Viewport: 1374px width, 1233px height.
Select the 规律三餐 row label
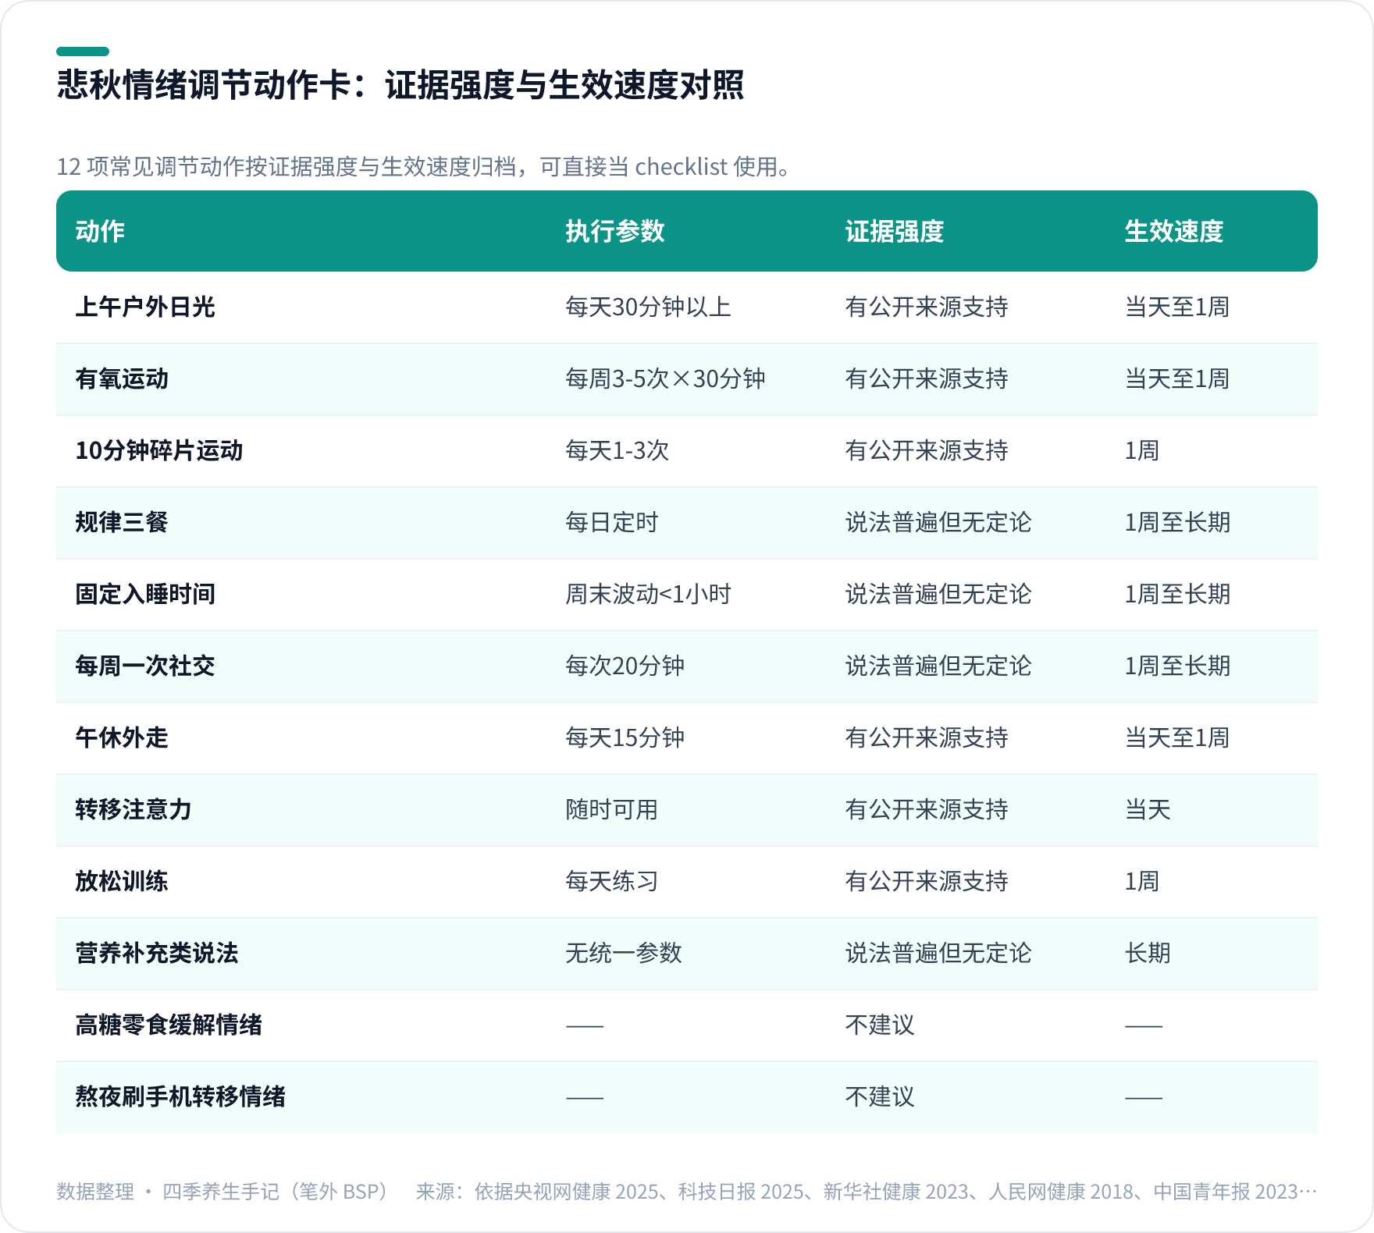(x=122, y=522)
